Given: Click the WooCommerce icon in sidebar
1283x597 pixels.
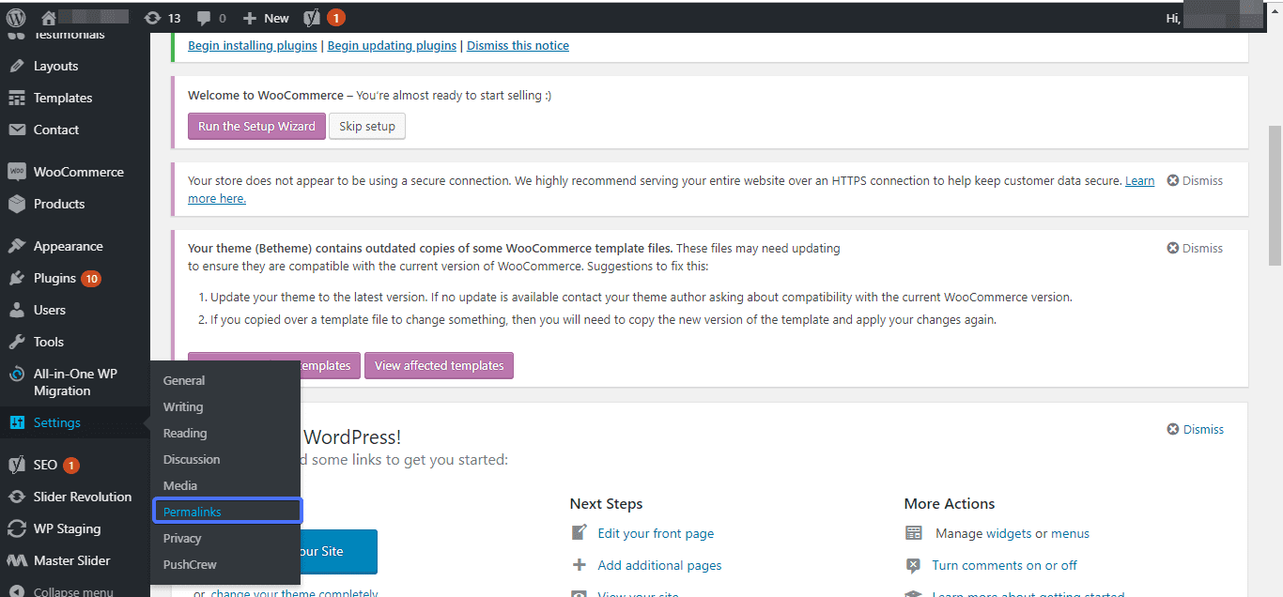Looking at the screenshot, I should (16, 172).
